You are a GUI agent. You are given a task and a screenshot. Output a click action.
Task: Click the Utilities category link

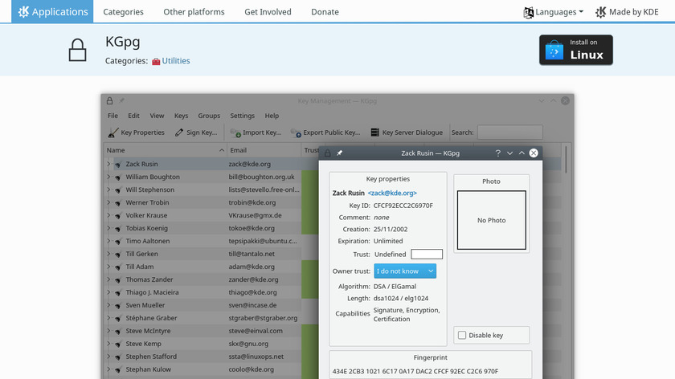(x=176, y=61)
